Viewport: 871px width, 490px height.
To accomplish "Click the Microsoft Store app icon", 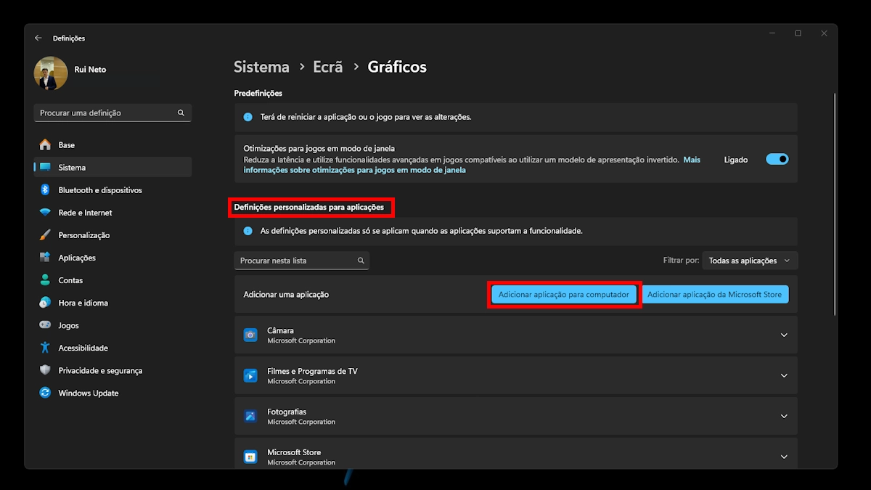I will pyautogui.click(x=250, y=457).
